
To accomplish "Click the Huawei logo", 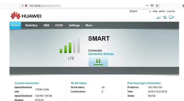I will tap(26, 16).
